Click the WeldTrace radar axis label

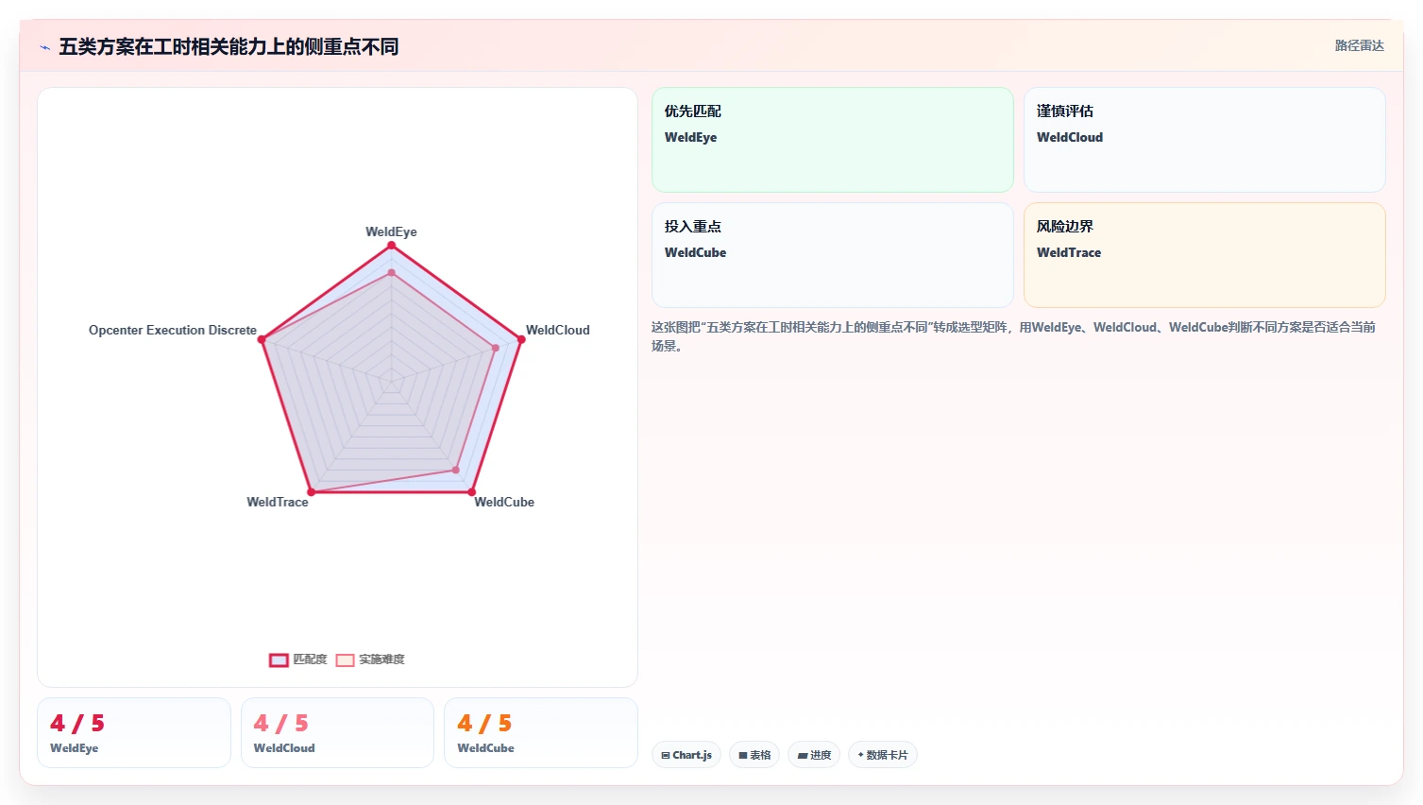click(x=278, y=502)
